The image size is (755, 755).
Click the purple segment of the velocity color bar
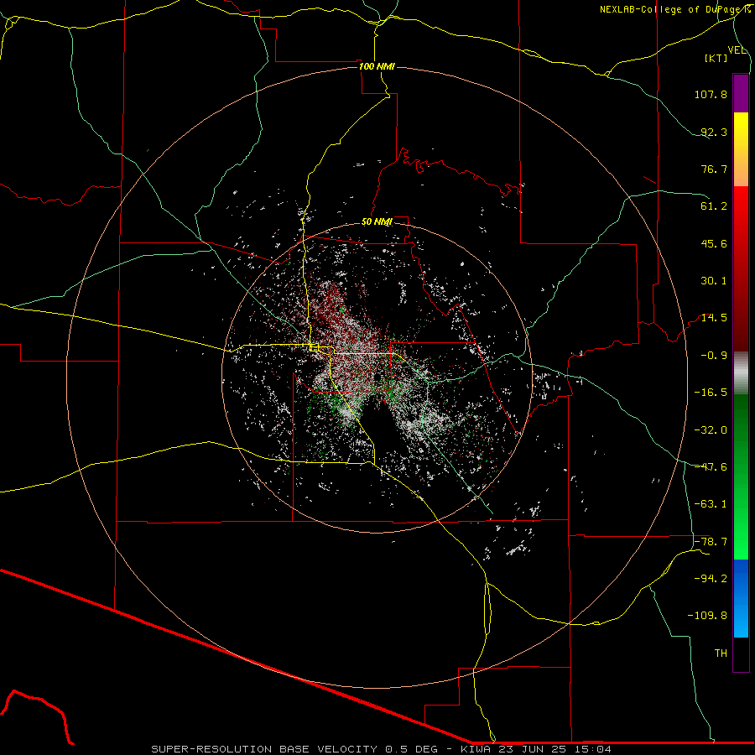(x=741, y=94)
